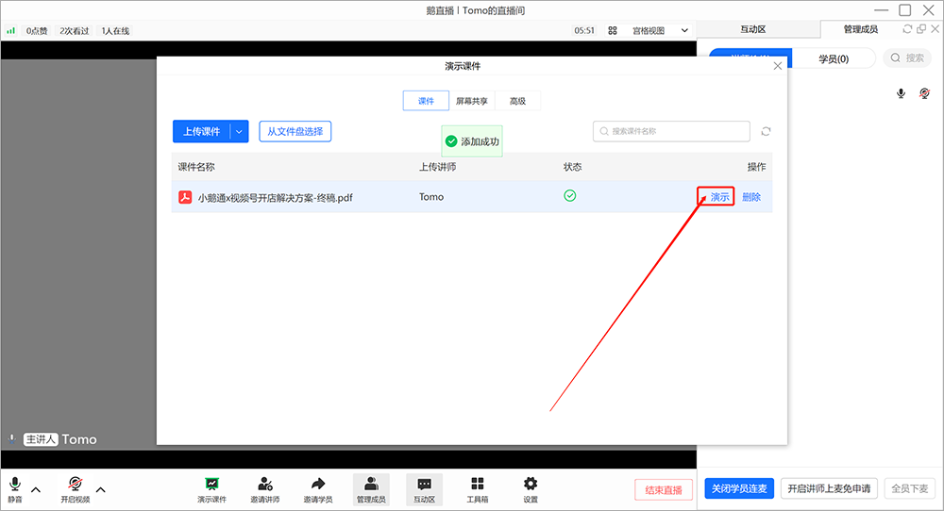The image size is (944, 511).
Task: Toggle the member's microphone icon
Action: coord(901,93)
